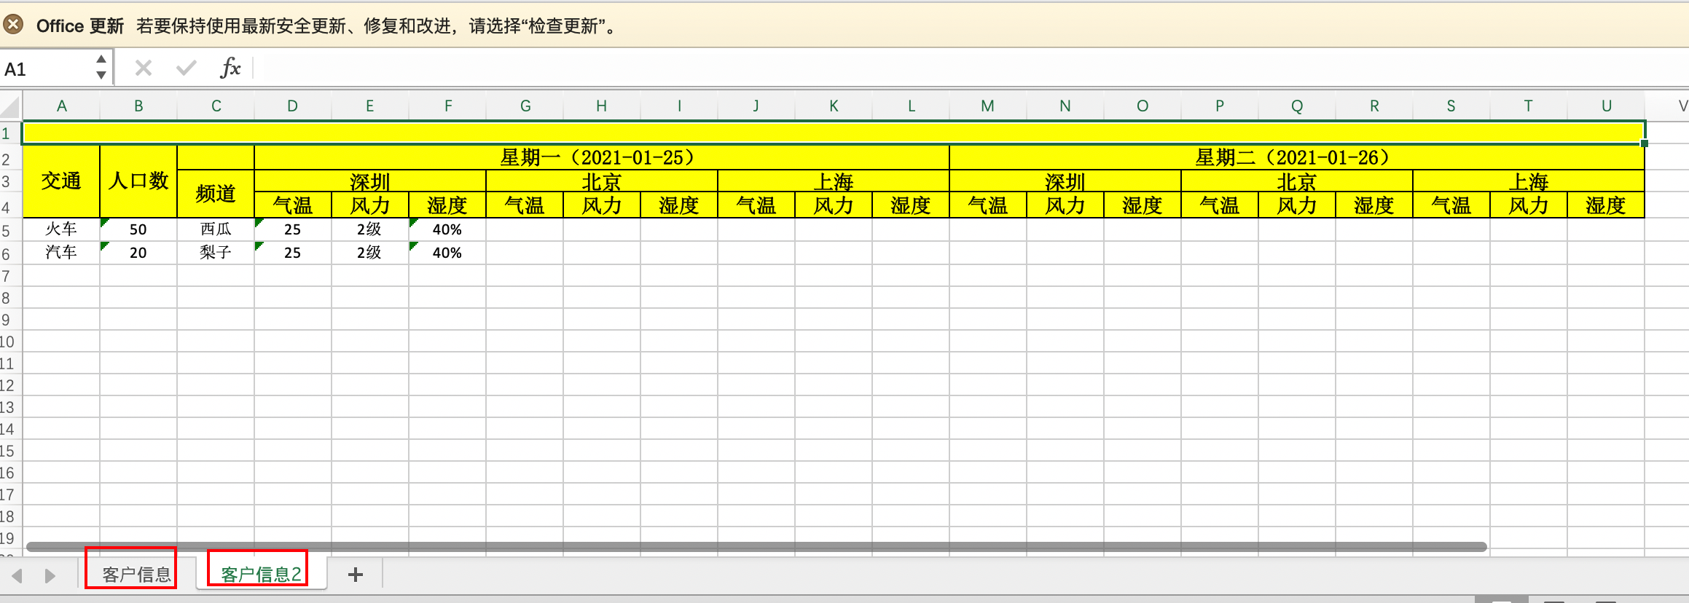Screen dimensions: 1689x603
Task: Click the 2级 cell in the 汽车 row
Action: point(370,253)
